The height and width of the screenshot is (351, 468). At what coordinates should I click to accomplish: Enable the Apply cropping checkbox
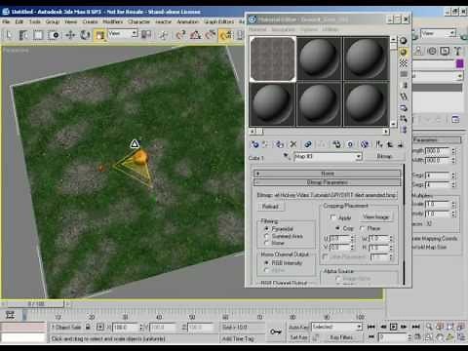[x=332, y=217]
